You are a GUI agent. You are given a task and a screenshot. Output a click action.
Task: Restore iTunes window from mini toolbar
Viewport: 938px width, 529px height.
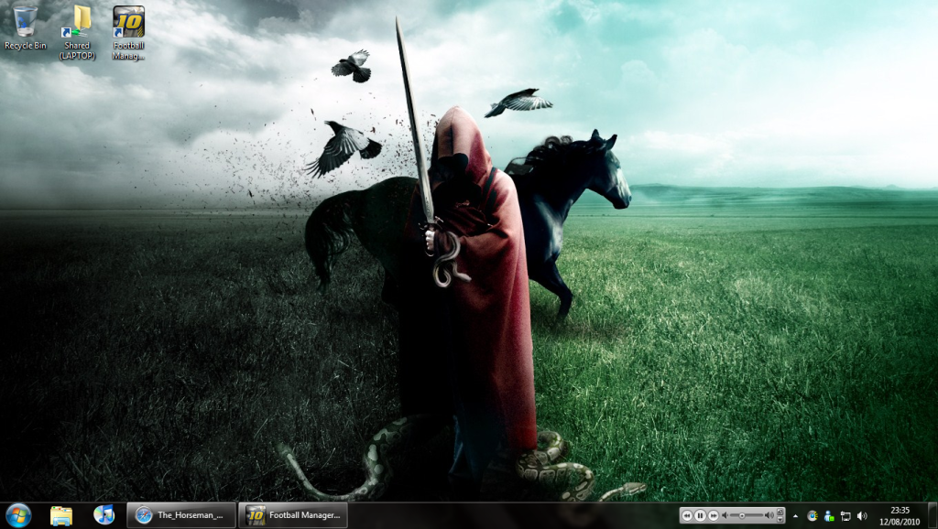click(780, 513)
